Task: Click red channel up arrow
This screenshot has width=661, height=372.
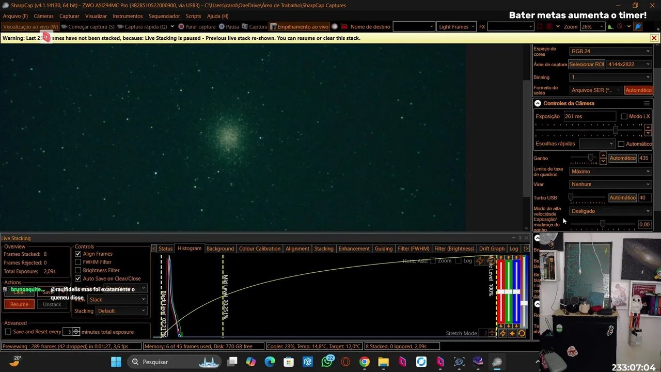Action: [501, 258]
